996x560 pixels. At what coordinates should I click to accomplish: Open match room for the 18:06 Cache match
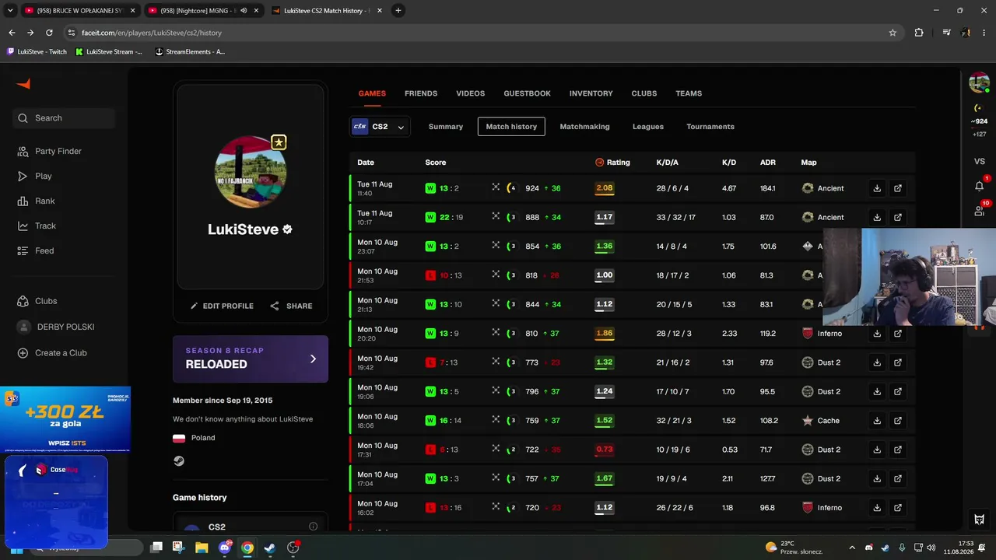click(x=898, y=421)
